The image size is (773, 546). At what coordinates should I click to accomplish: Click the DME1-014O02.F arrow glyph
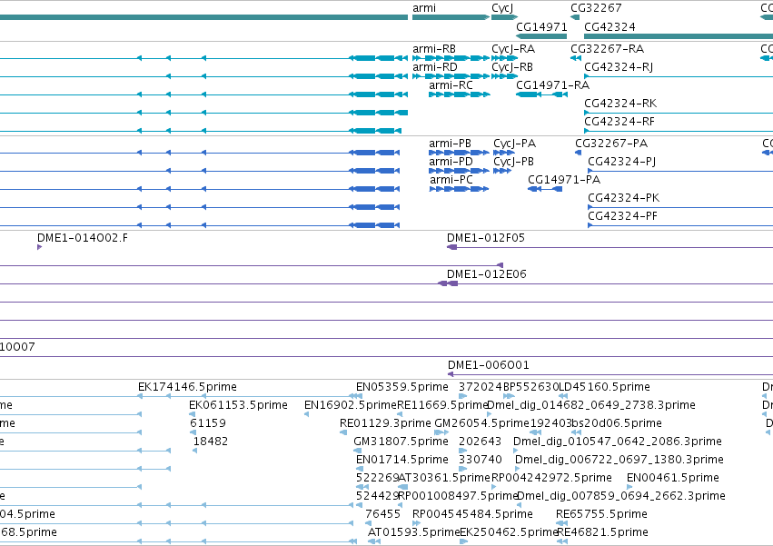[x=39, y=247]
